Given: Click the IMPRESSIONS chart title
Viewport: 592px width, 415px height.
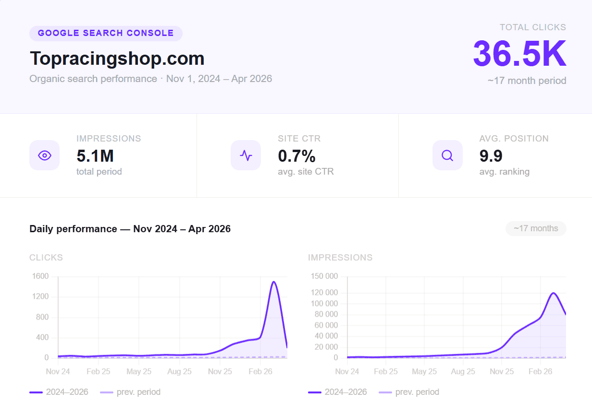Looking at the screenshot, I should point(340,258).
